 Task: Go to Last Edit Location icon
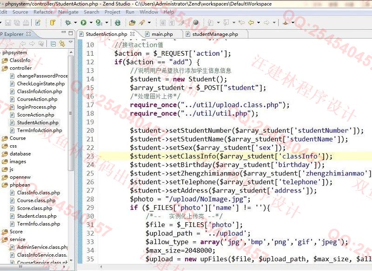click(x=241, y=23)
